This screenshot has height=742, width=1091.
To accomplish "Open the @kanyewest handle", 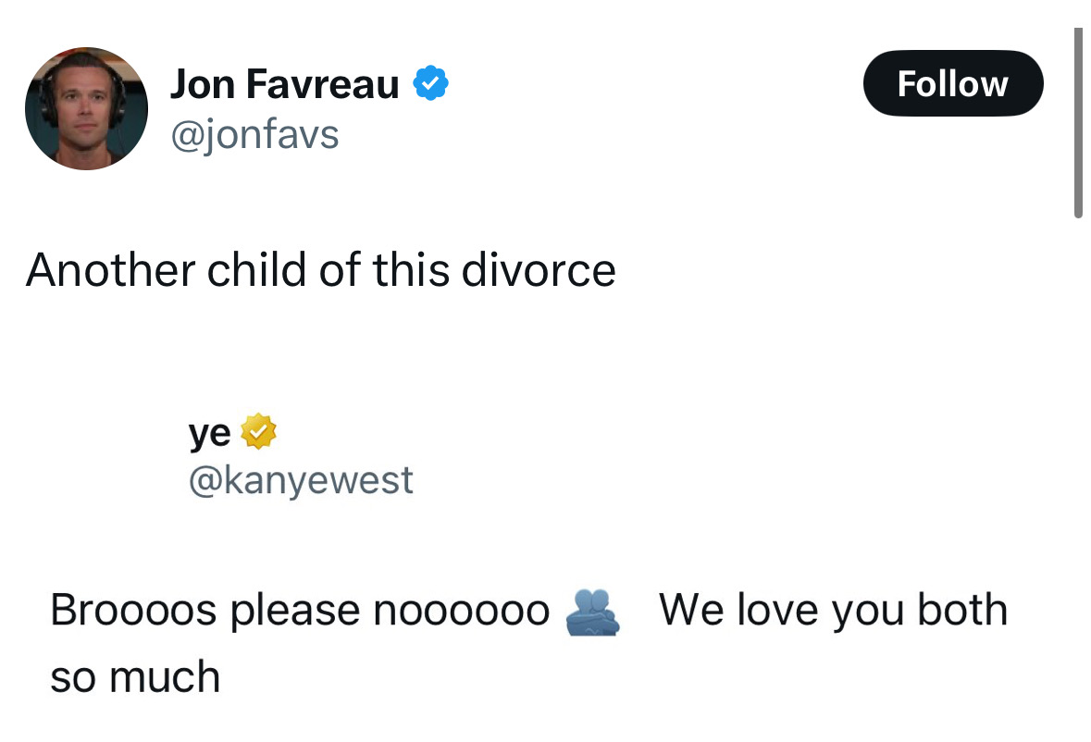I will pos(301,480).
